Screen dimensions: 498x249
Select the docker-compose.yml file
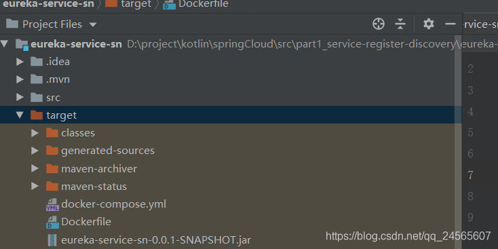click(113, 204)
